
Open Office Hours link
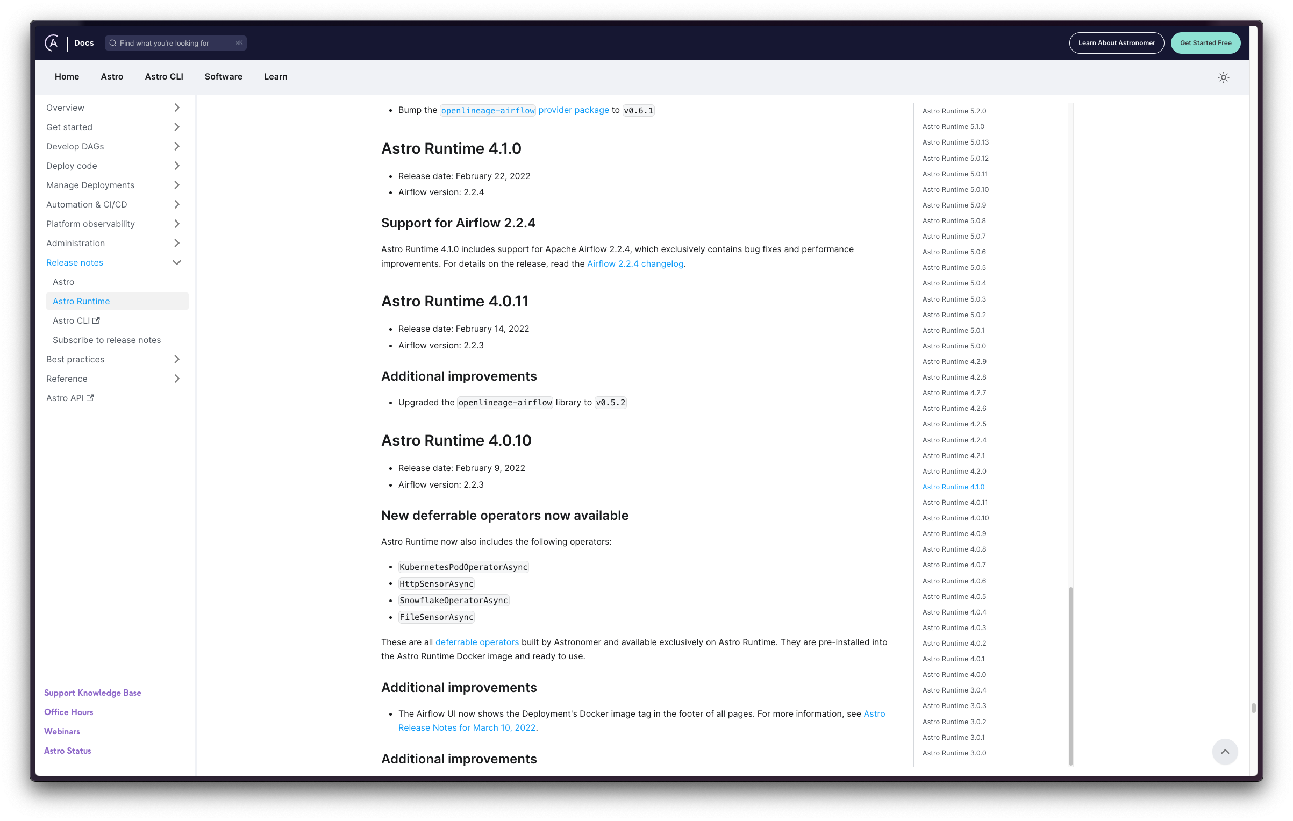click(68, 712)
